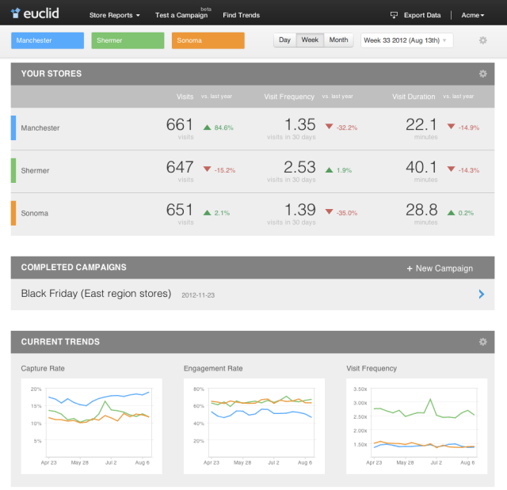Toggle the Sonoma store filter
The height and width of the screenshot is (490, 507).
pos(208,40)
